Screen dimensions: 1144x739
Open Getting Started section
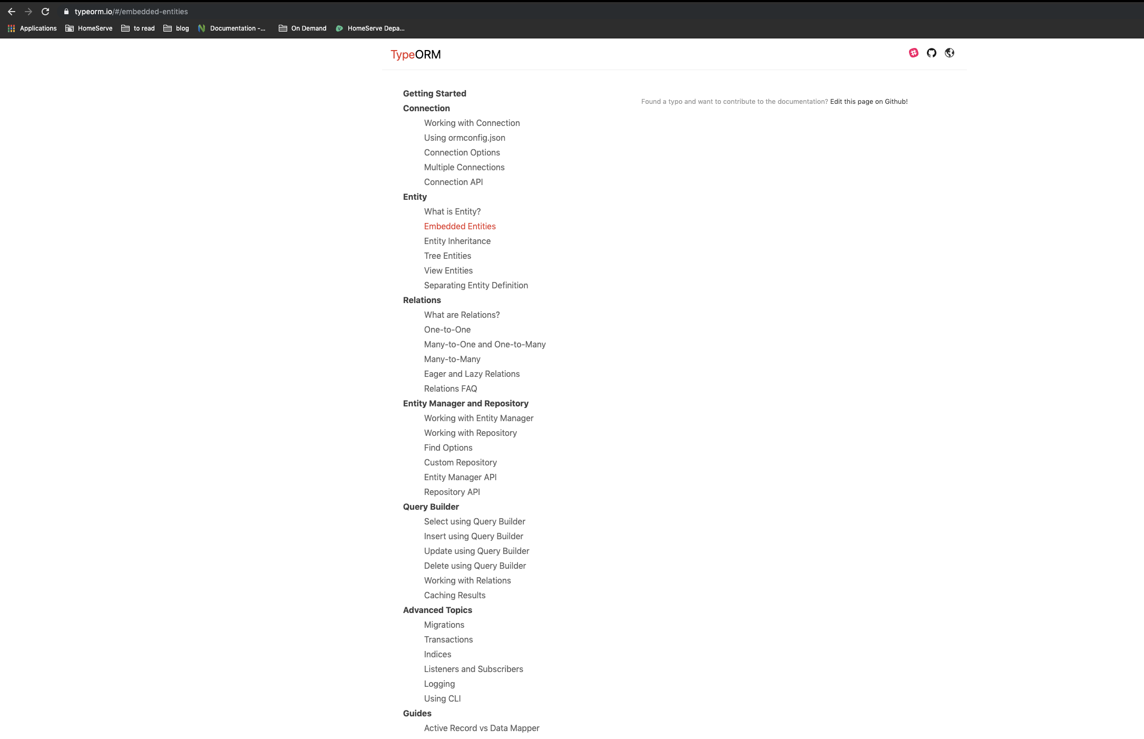click(434, 93)
